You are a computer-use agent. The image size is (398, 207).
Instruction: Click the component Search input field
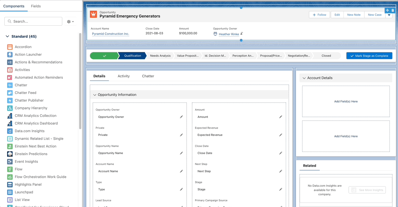click(33, 21)
